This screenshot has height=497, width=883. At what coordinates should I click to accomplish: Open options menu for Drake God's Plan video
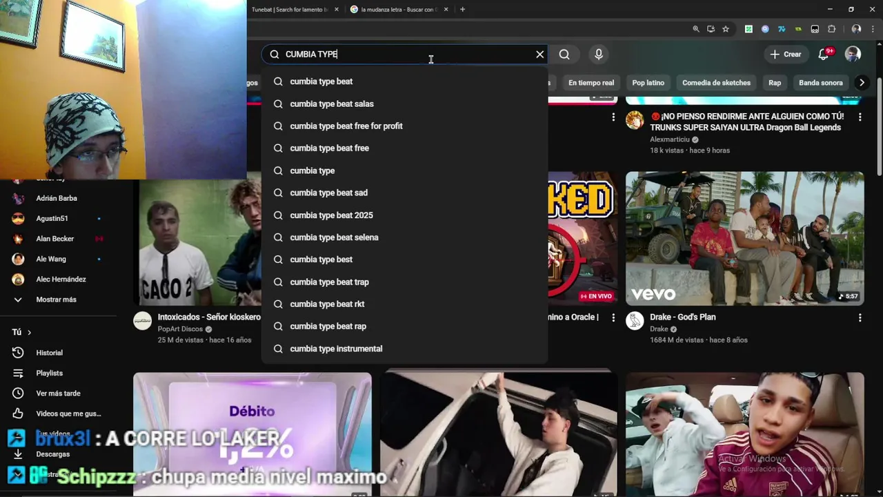[x=860, y=318]
